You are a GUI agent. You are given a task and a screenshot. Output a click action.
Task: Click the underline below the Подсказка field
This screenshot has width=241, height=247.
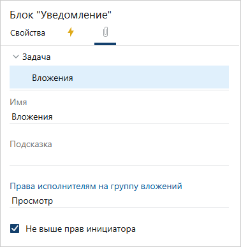coord(119,165)
